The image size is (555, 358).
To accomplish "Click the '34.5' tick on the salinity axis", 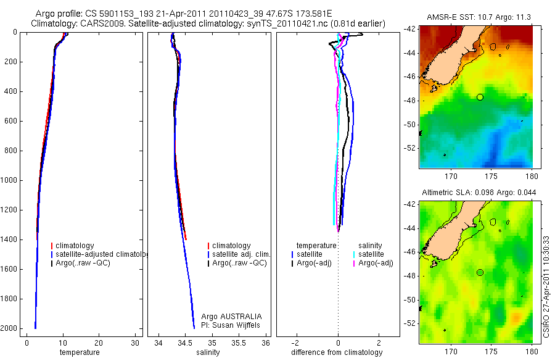I will coord(185,343).
